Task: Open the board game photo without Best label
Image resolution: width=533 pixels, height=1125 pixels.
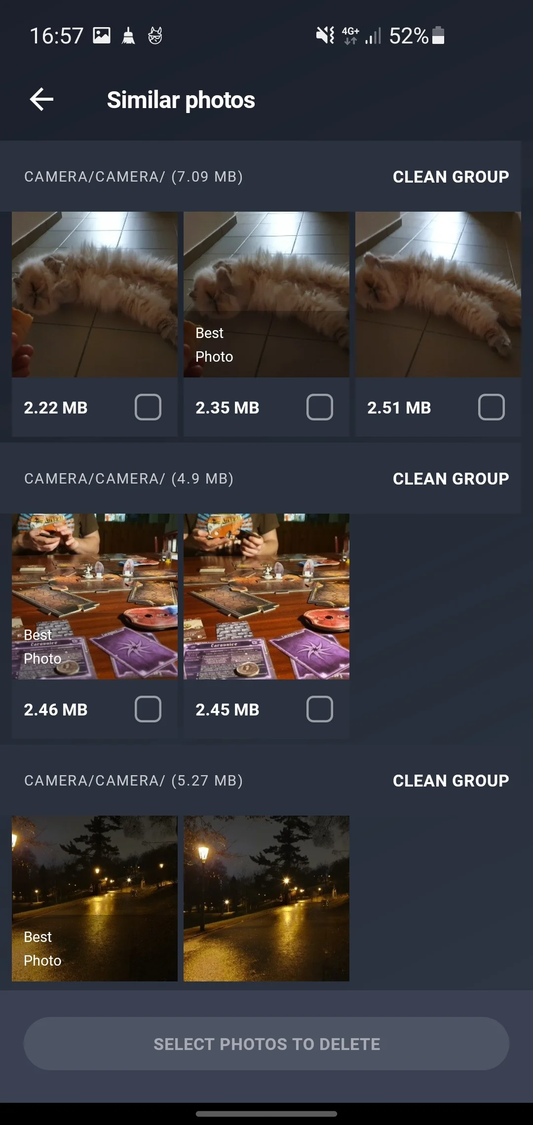Action: [266, 597]
